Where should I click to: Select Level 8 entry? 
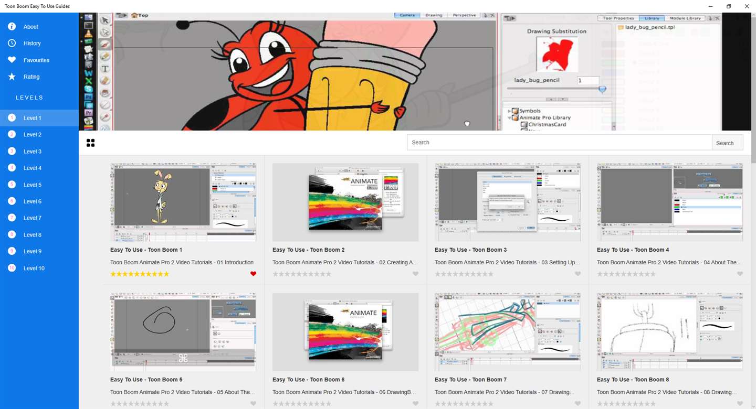pos(39,235)
